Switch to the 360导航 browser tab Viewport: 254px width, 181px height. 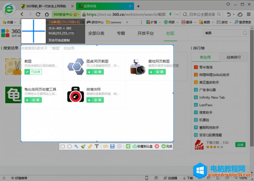click(x=46, y=6)
